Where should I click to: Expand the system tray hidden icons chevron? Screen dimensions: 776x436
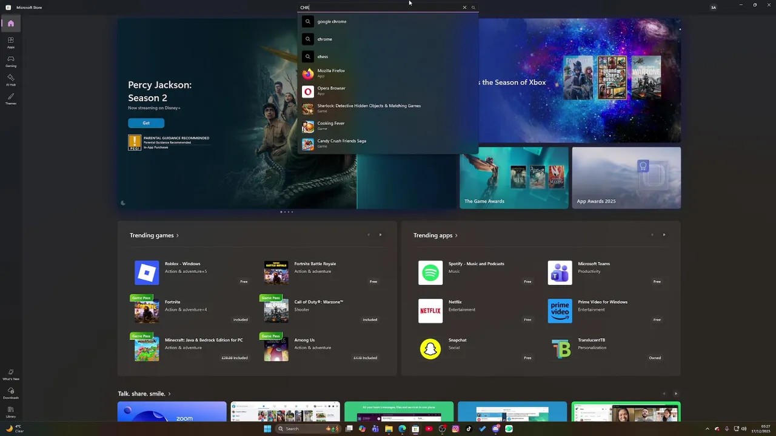coord(707,429)
